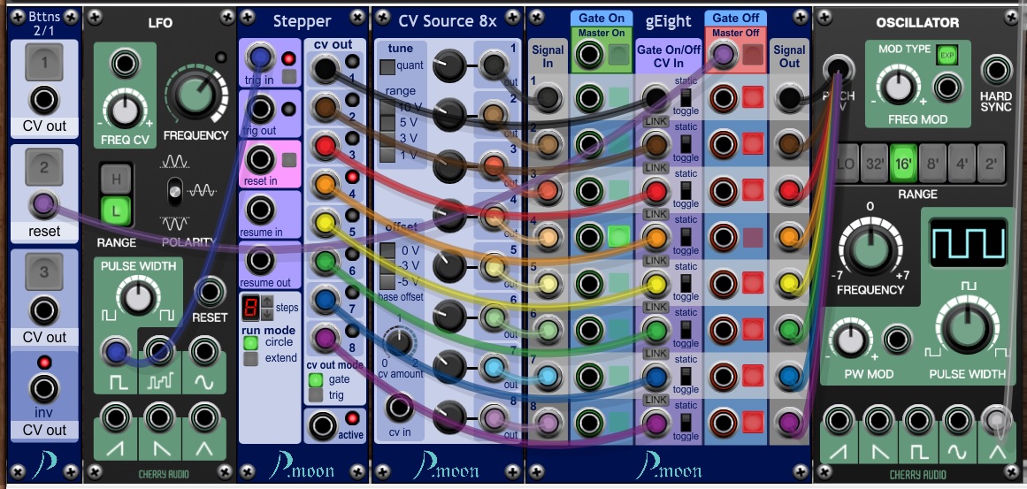
Task: Click the Oscillator HARD SYNC jack
Action: (x=997, y=69)
